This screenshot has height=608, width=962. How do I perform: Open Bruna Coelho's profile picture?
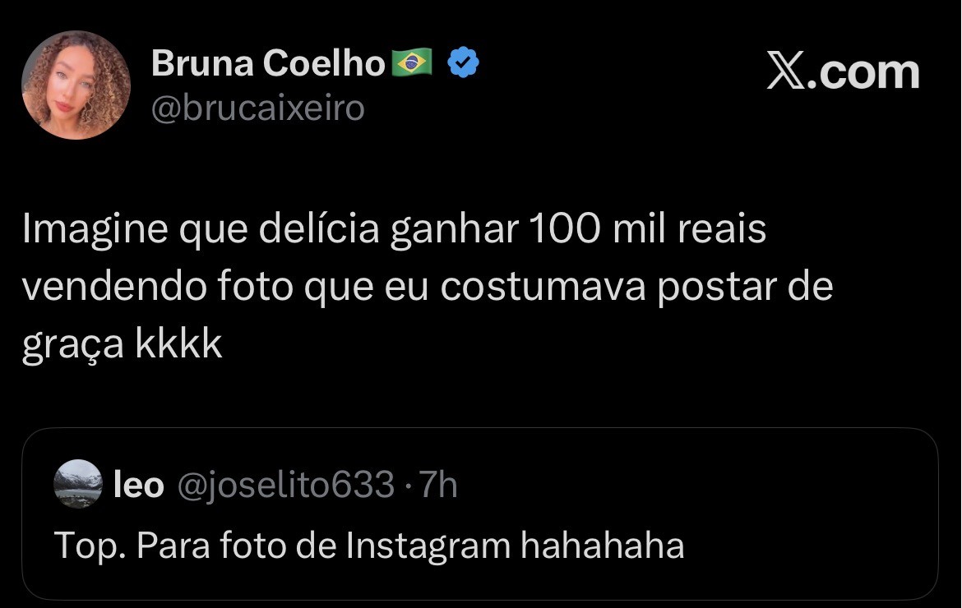coord(76,85)
